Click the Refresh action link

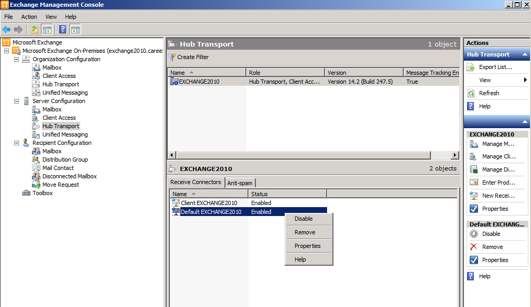coord(489,93)
